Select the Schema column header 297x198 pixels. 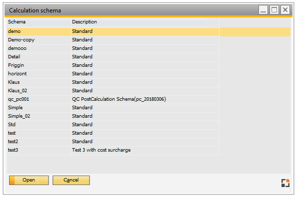coord(39,22)
